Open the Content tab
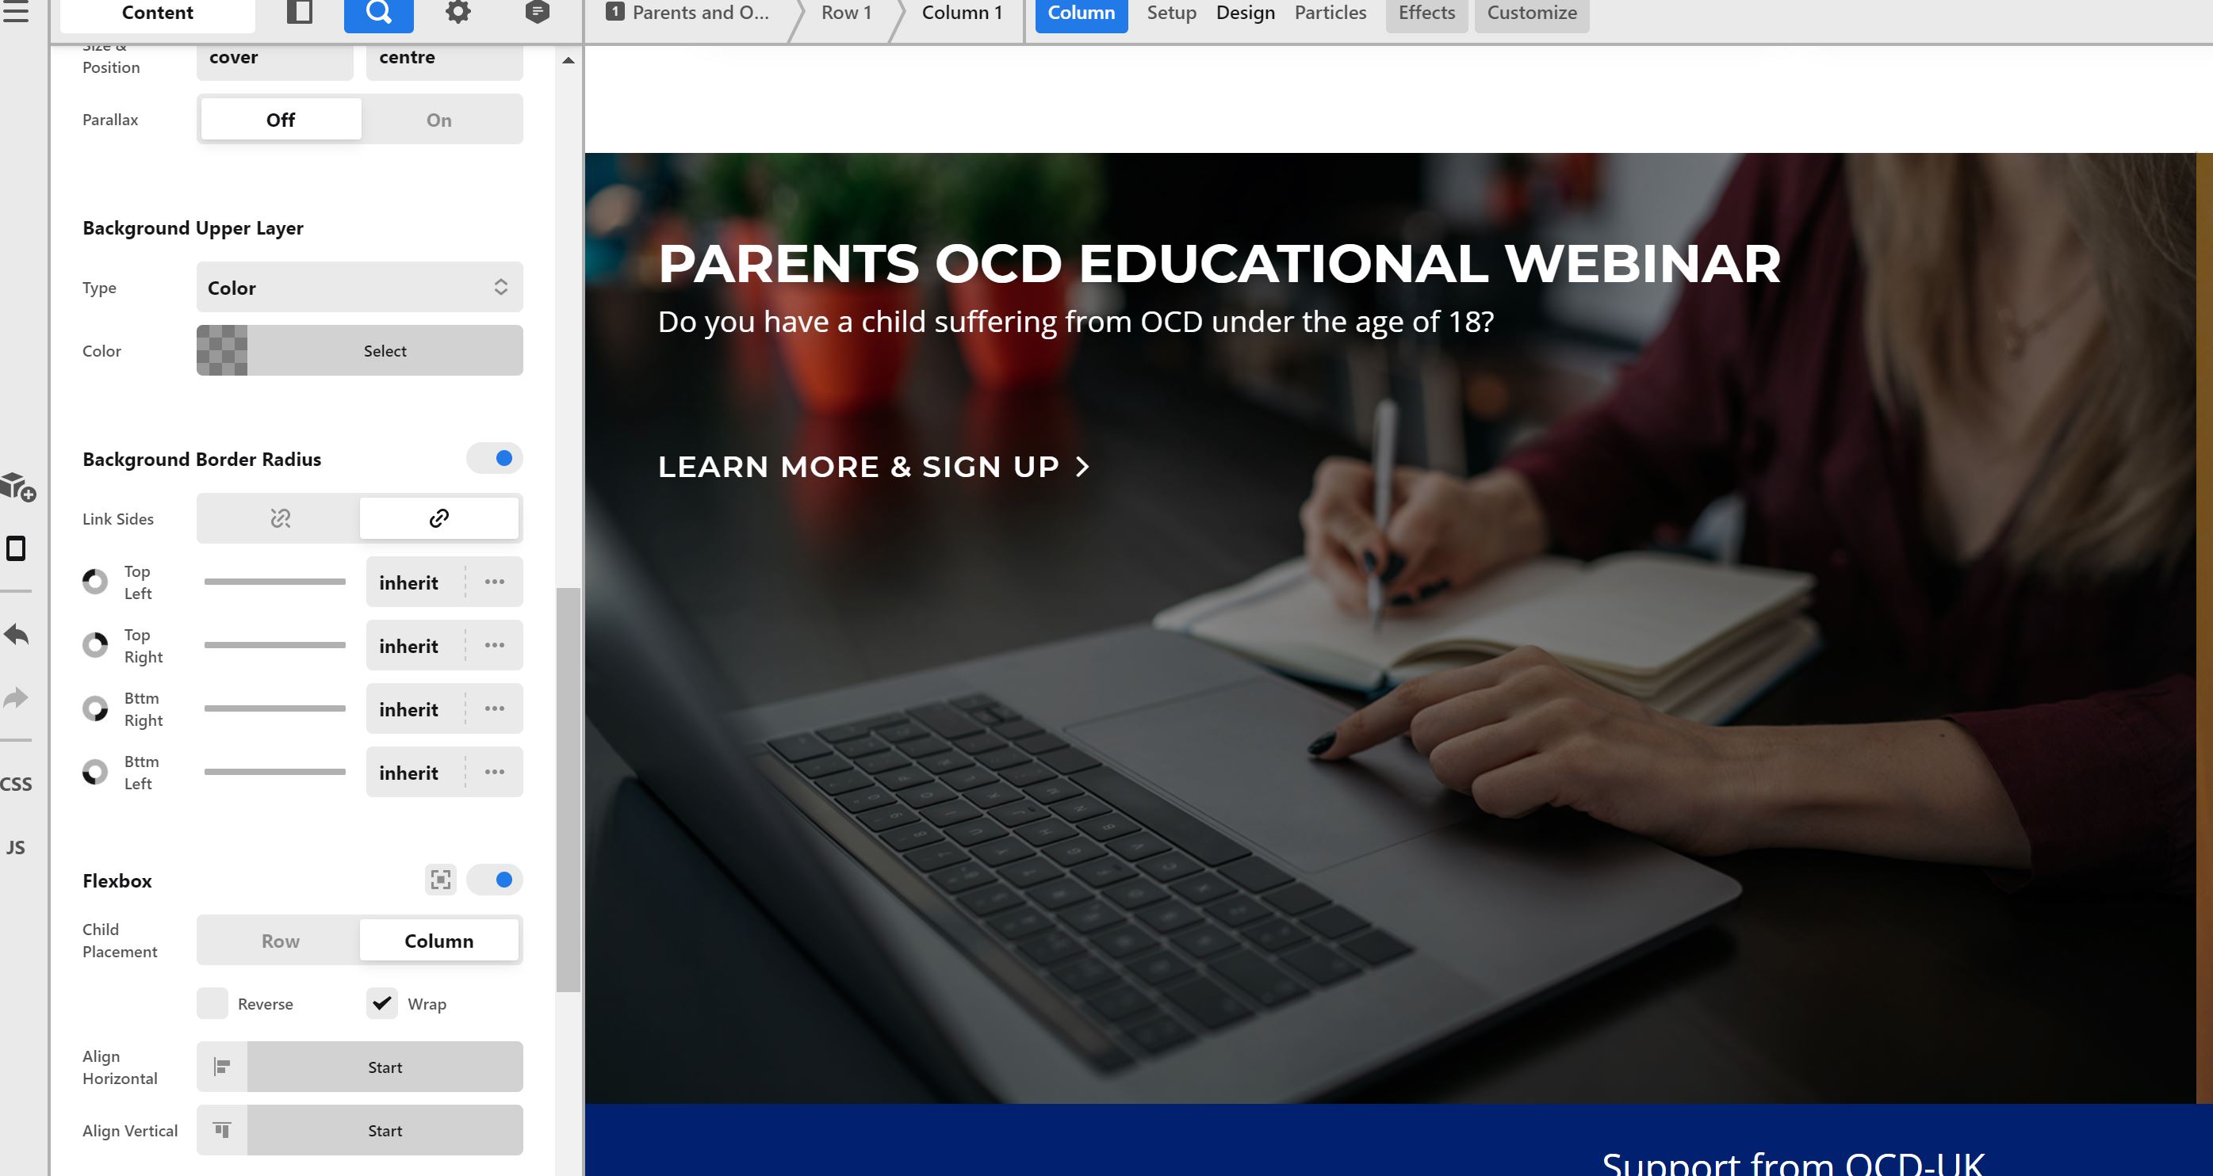The image size is (2213, 1176). (158, 13)
